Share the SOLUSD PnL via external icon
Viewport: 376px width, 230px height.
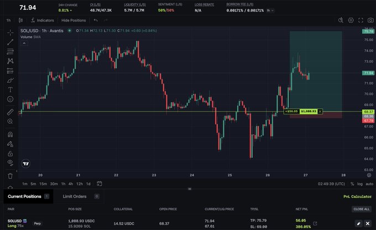315,223
